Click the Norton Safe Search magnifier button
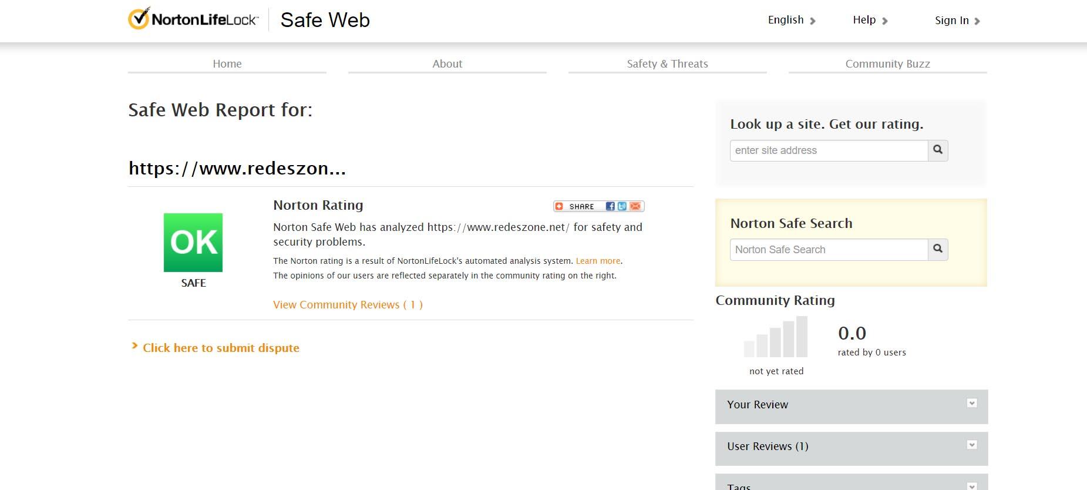 pos(938,250)
